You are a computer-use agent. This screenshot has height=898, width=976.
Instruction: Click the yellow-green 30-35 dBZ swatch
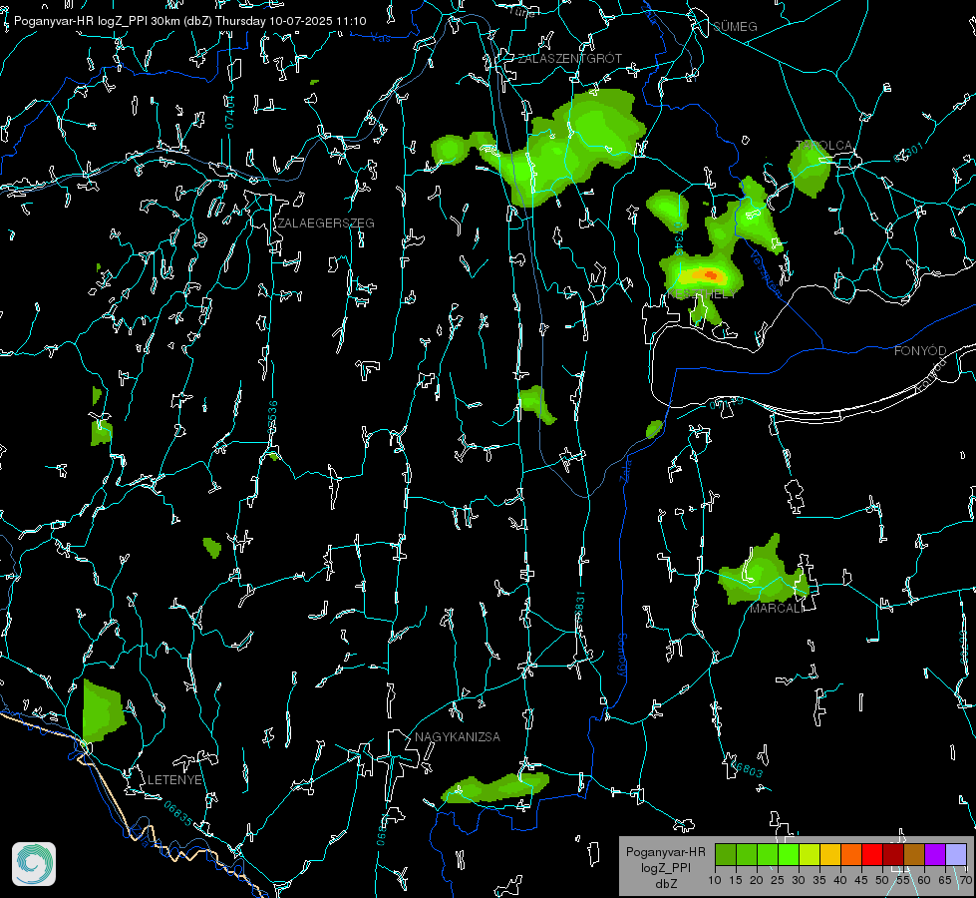810,854
